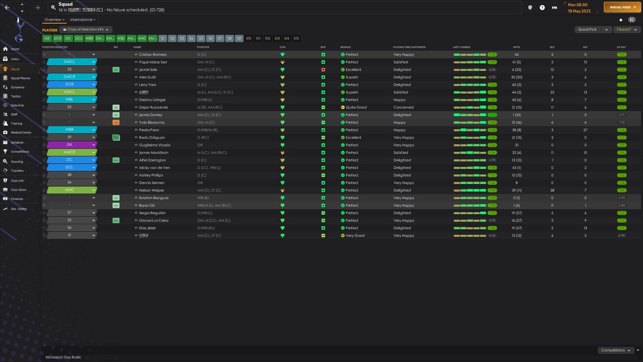The height and width of the screenshot is (362, 643).
Task: Toggle selection circle for Yves Bissouma
Action: pyautogui.click(x=44, y=122)
